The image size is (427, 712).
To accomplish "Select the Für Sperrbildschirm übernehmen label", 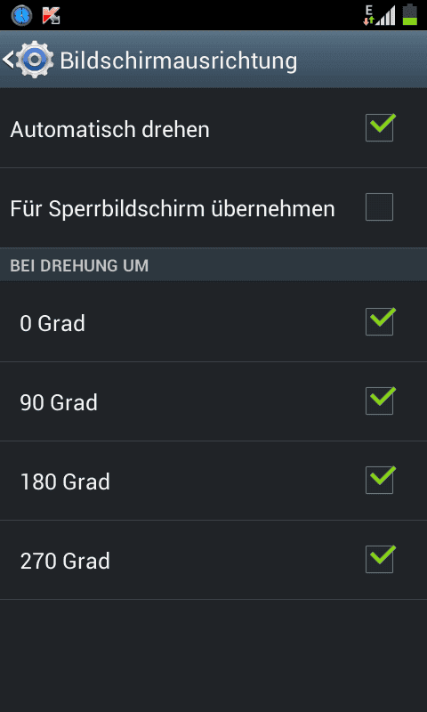I will [173, 209].
